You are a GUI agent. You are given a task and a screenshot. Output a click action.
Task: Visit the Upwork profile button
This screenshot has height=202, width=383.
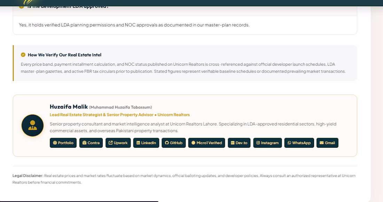click(x=118, y=143)
